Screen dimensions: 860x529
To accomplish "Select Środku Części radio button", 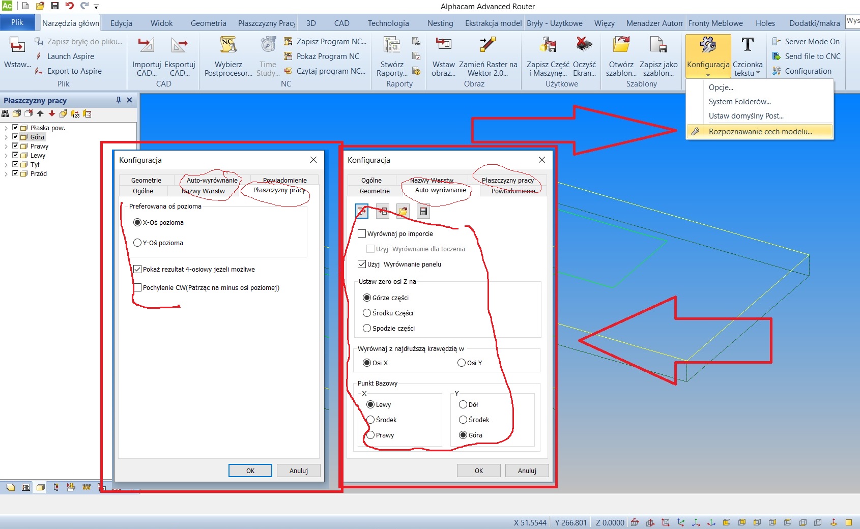I will pos(366,313).
